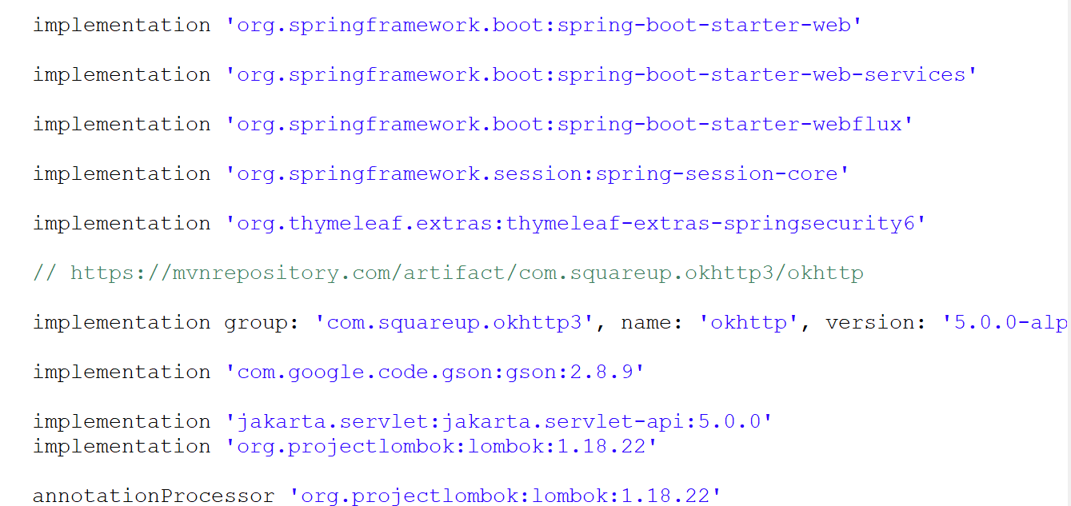Click 'implementation' keyword on the thymeleaf line
The width and height of the screenshot is (1071, 506).
pyautogui.click(x=122, y=223)
